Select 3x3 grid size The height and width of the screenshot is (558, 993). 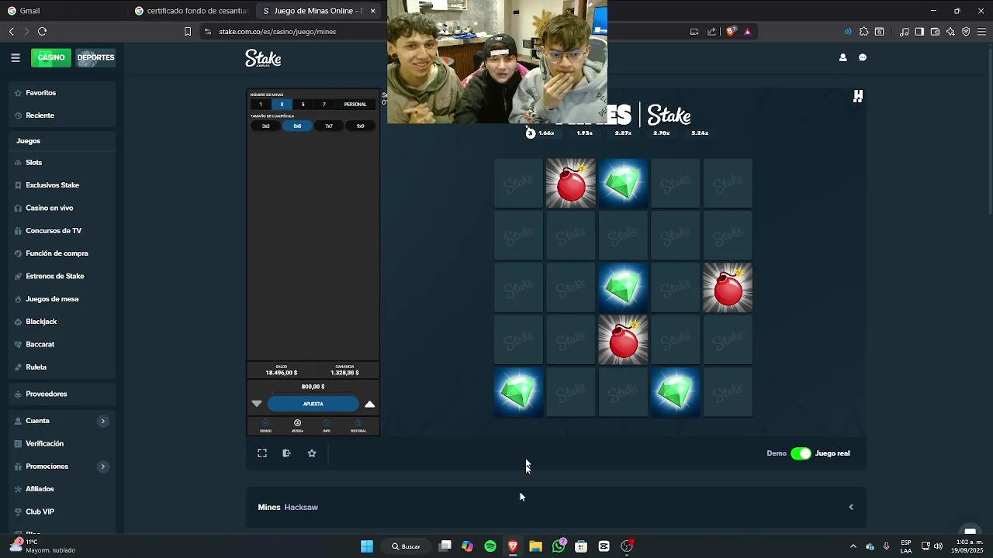(266, 126)
